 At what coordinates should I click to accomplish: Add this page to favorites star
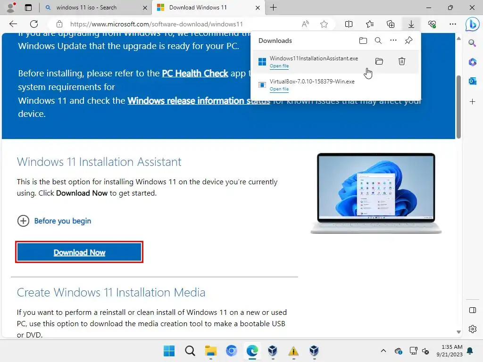[x=324, y=24]
